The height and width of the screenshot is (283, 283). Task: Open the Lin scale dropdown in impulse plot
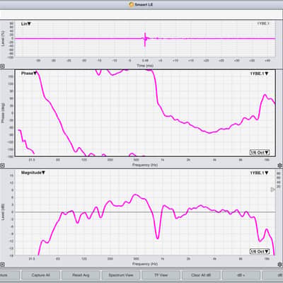[x=26, y=24]
